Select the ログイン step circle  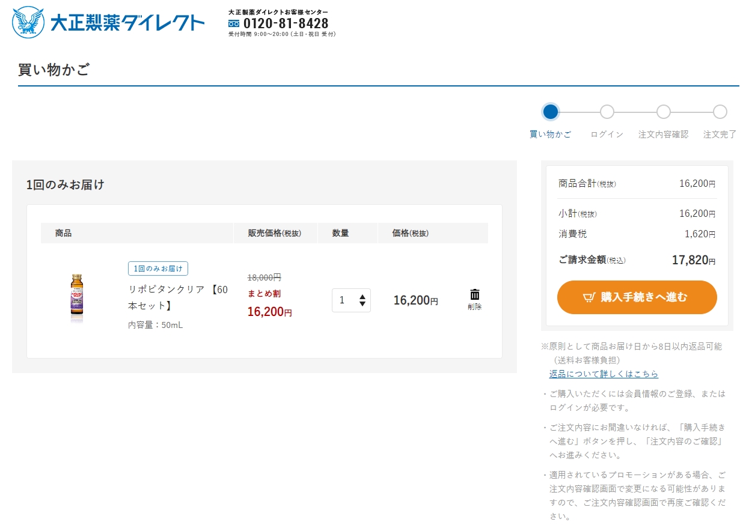[607, 112]
